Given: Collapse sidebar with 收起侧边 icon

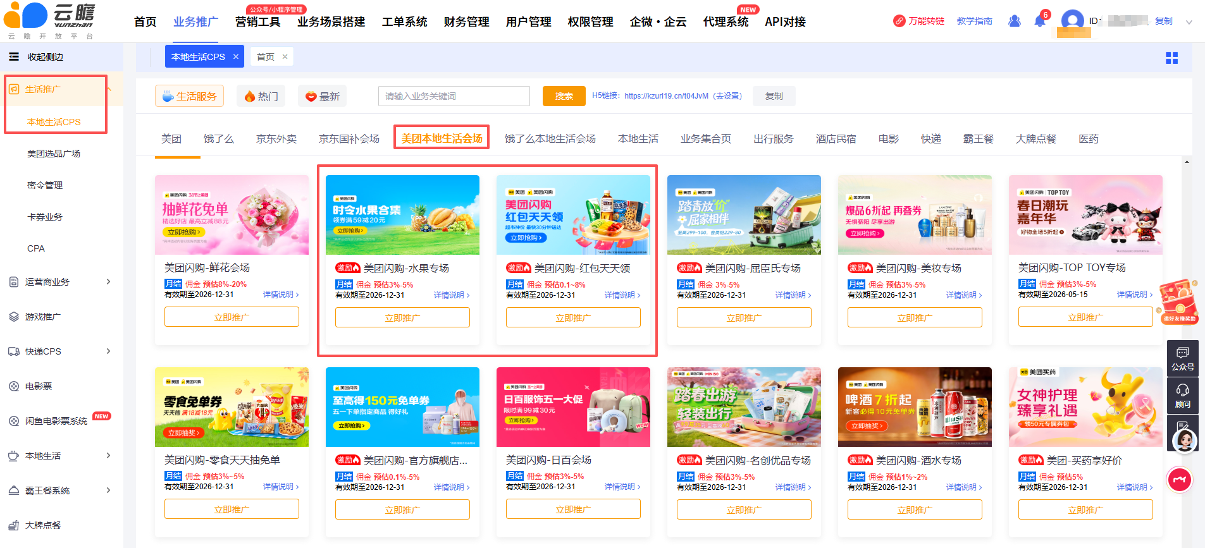Looking at the screenshot, I should click(x=14, y=57).
